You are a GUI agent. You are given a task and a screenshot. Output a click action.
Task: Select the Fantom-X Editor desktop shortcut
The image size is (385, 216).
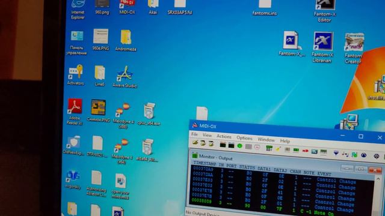click(x=325, y=11)
